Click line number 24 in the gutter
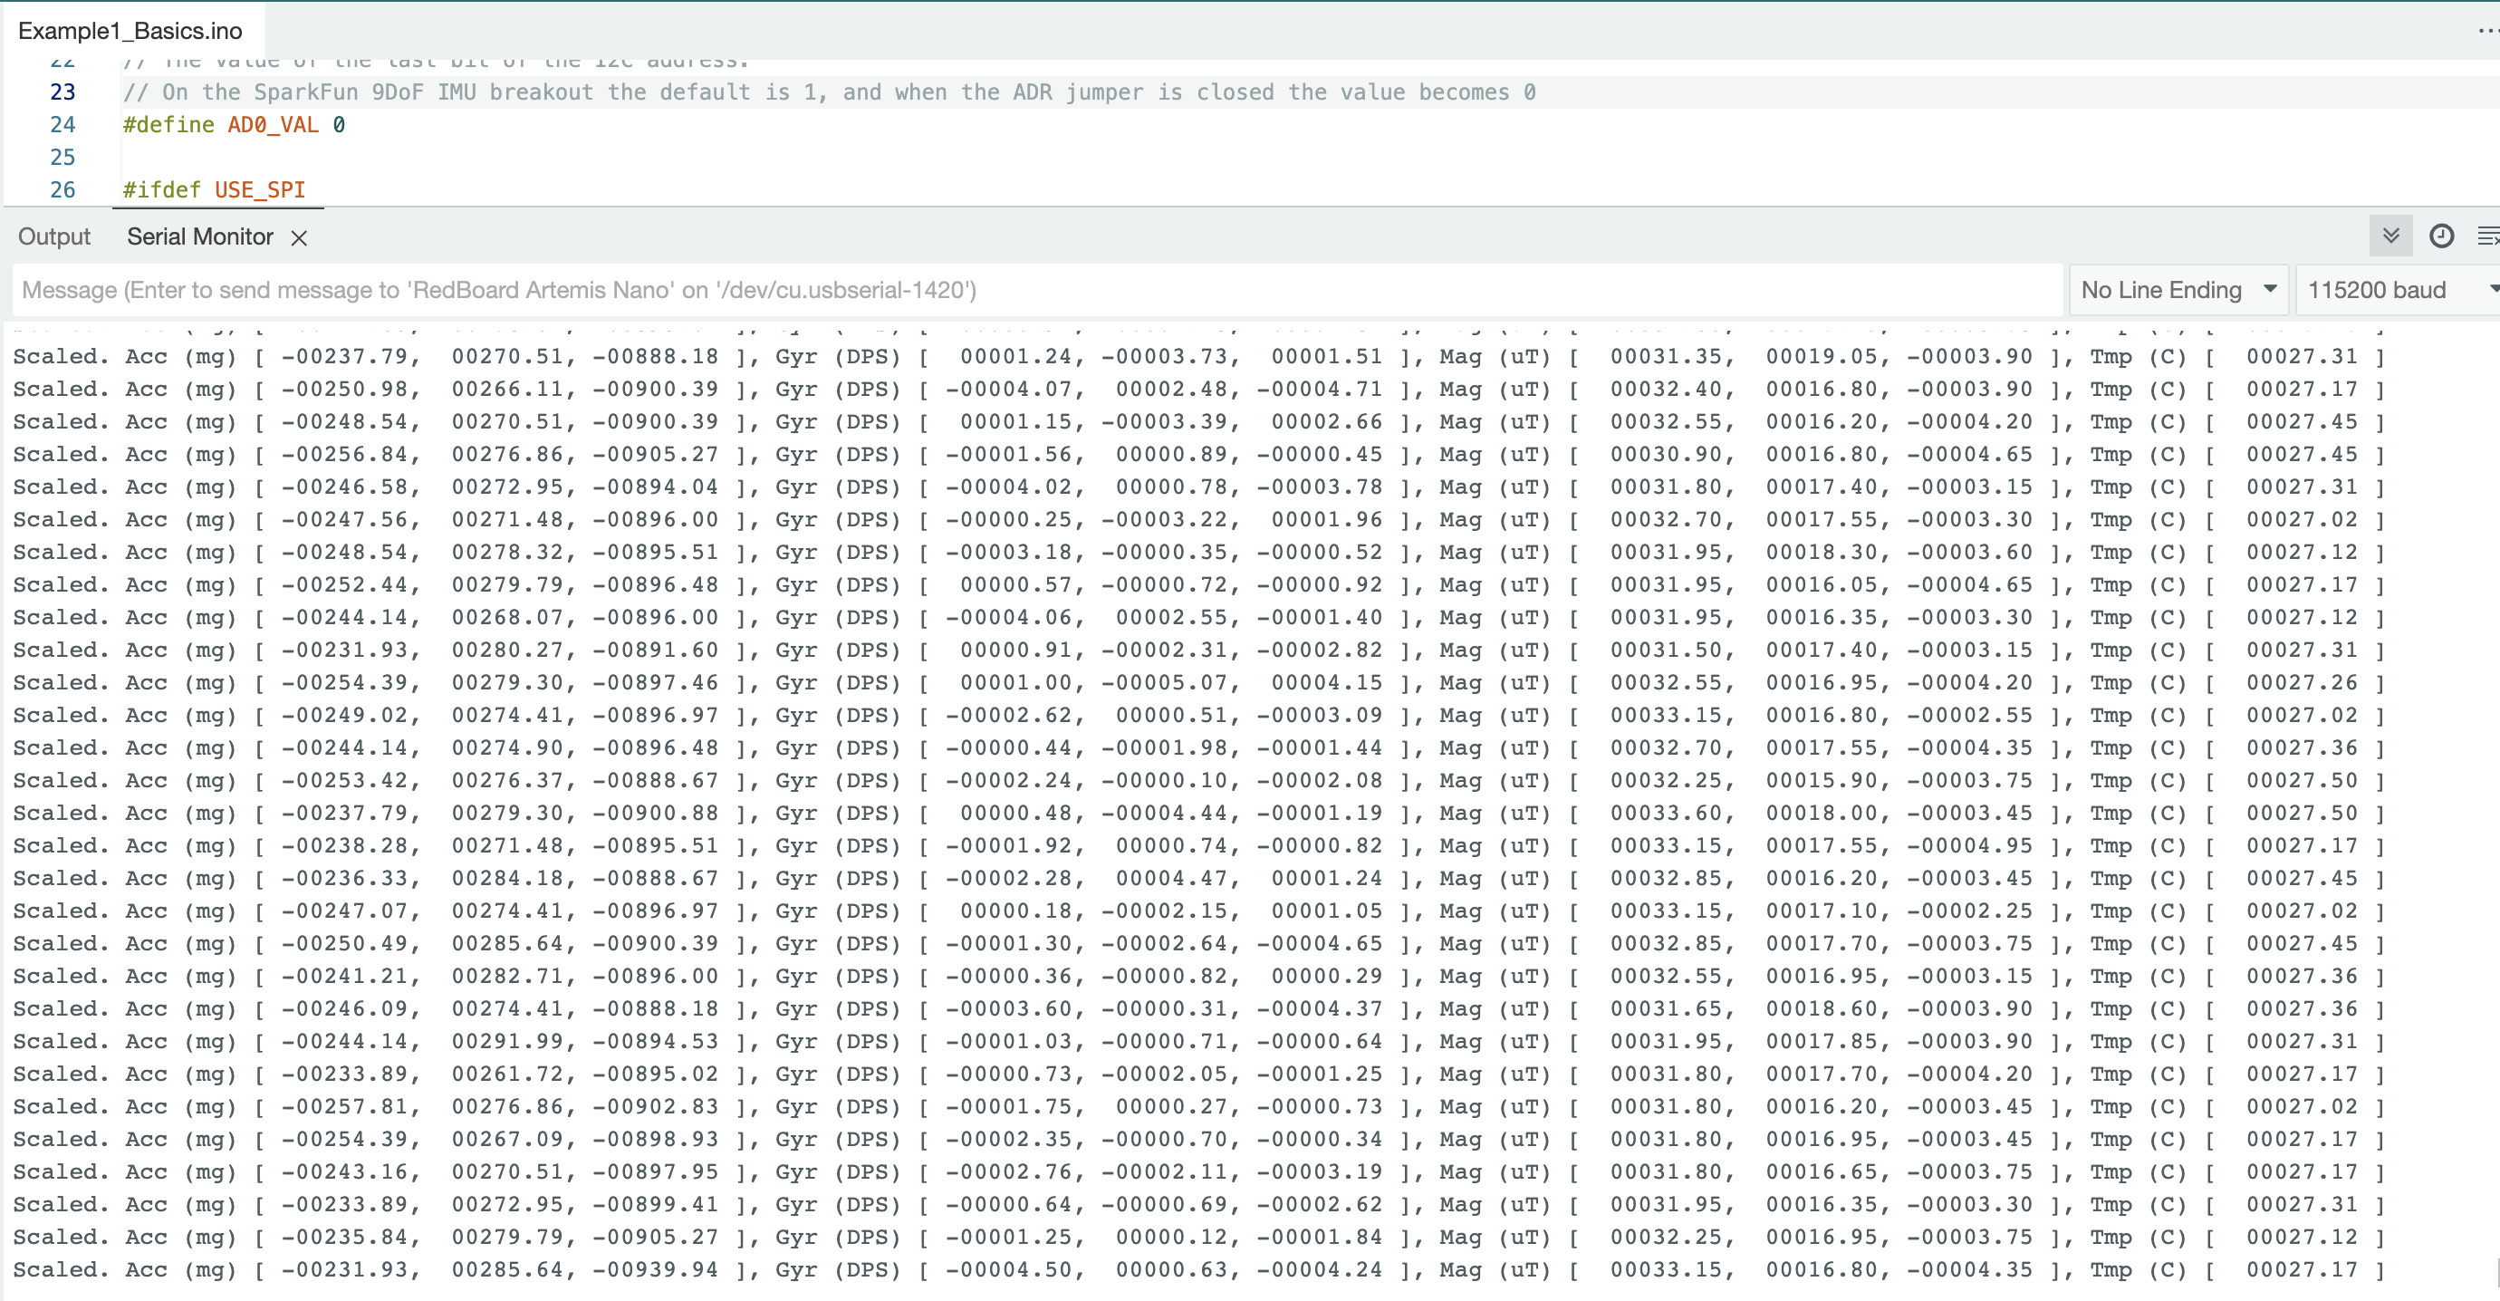Viewport: 2500px width, 1301px height. coord(63,124)
